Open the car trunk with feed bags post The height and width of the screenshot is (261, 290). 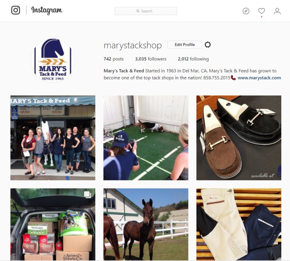point(53,225)
